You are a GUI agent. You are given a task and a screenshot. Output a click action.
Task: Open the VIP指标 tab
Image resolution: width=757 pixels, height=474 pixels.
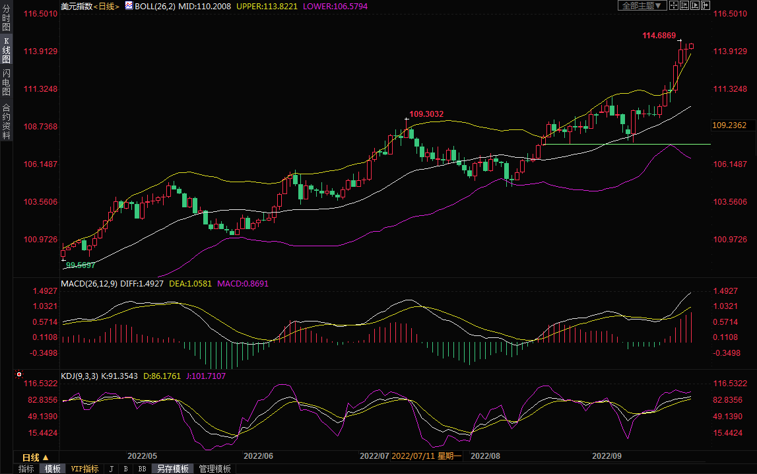(84, 469)
